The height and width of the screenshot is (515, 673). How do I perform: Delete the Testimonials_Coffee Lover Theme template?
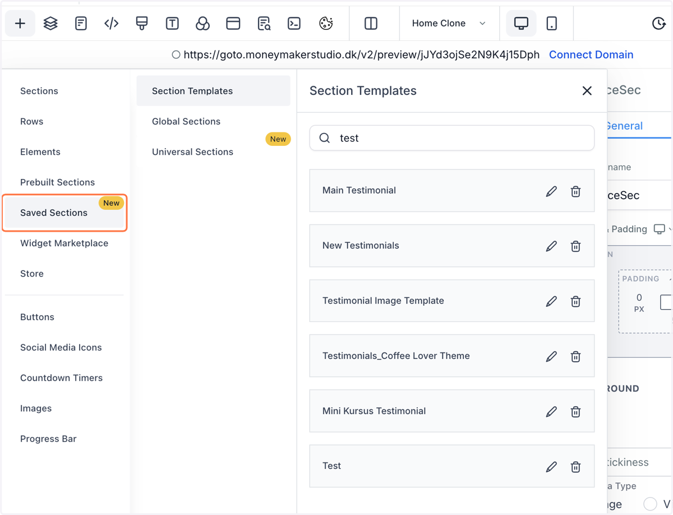click(575, 356)
